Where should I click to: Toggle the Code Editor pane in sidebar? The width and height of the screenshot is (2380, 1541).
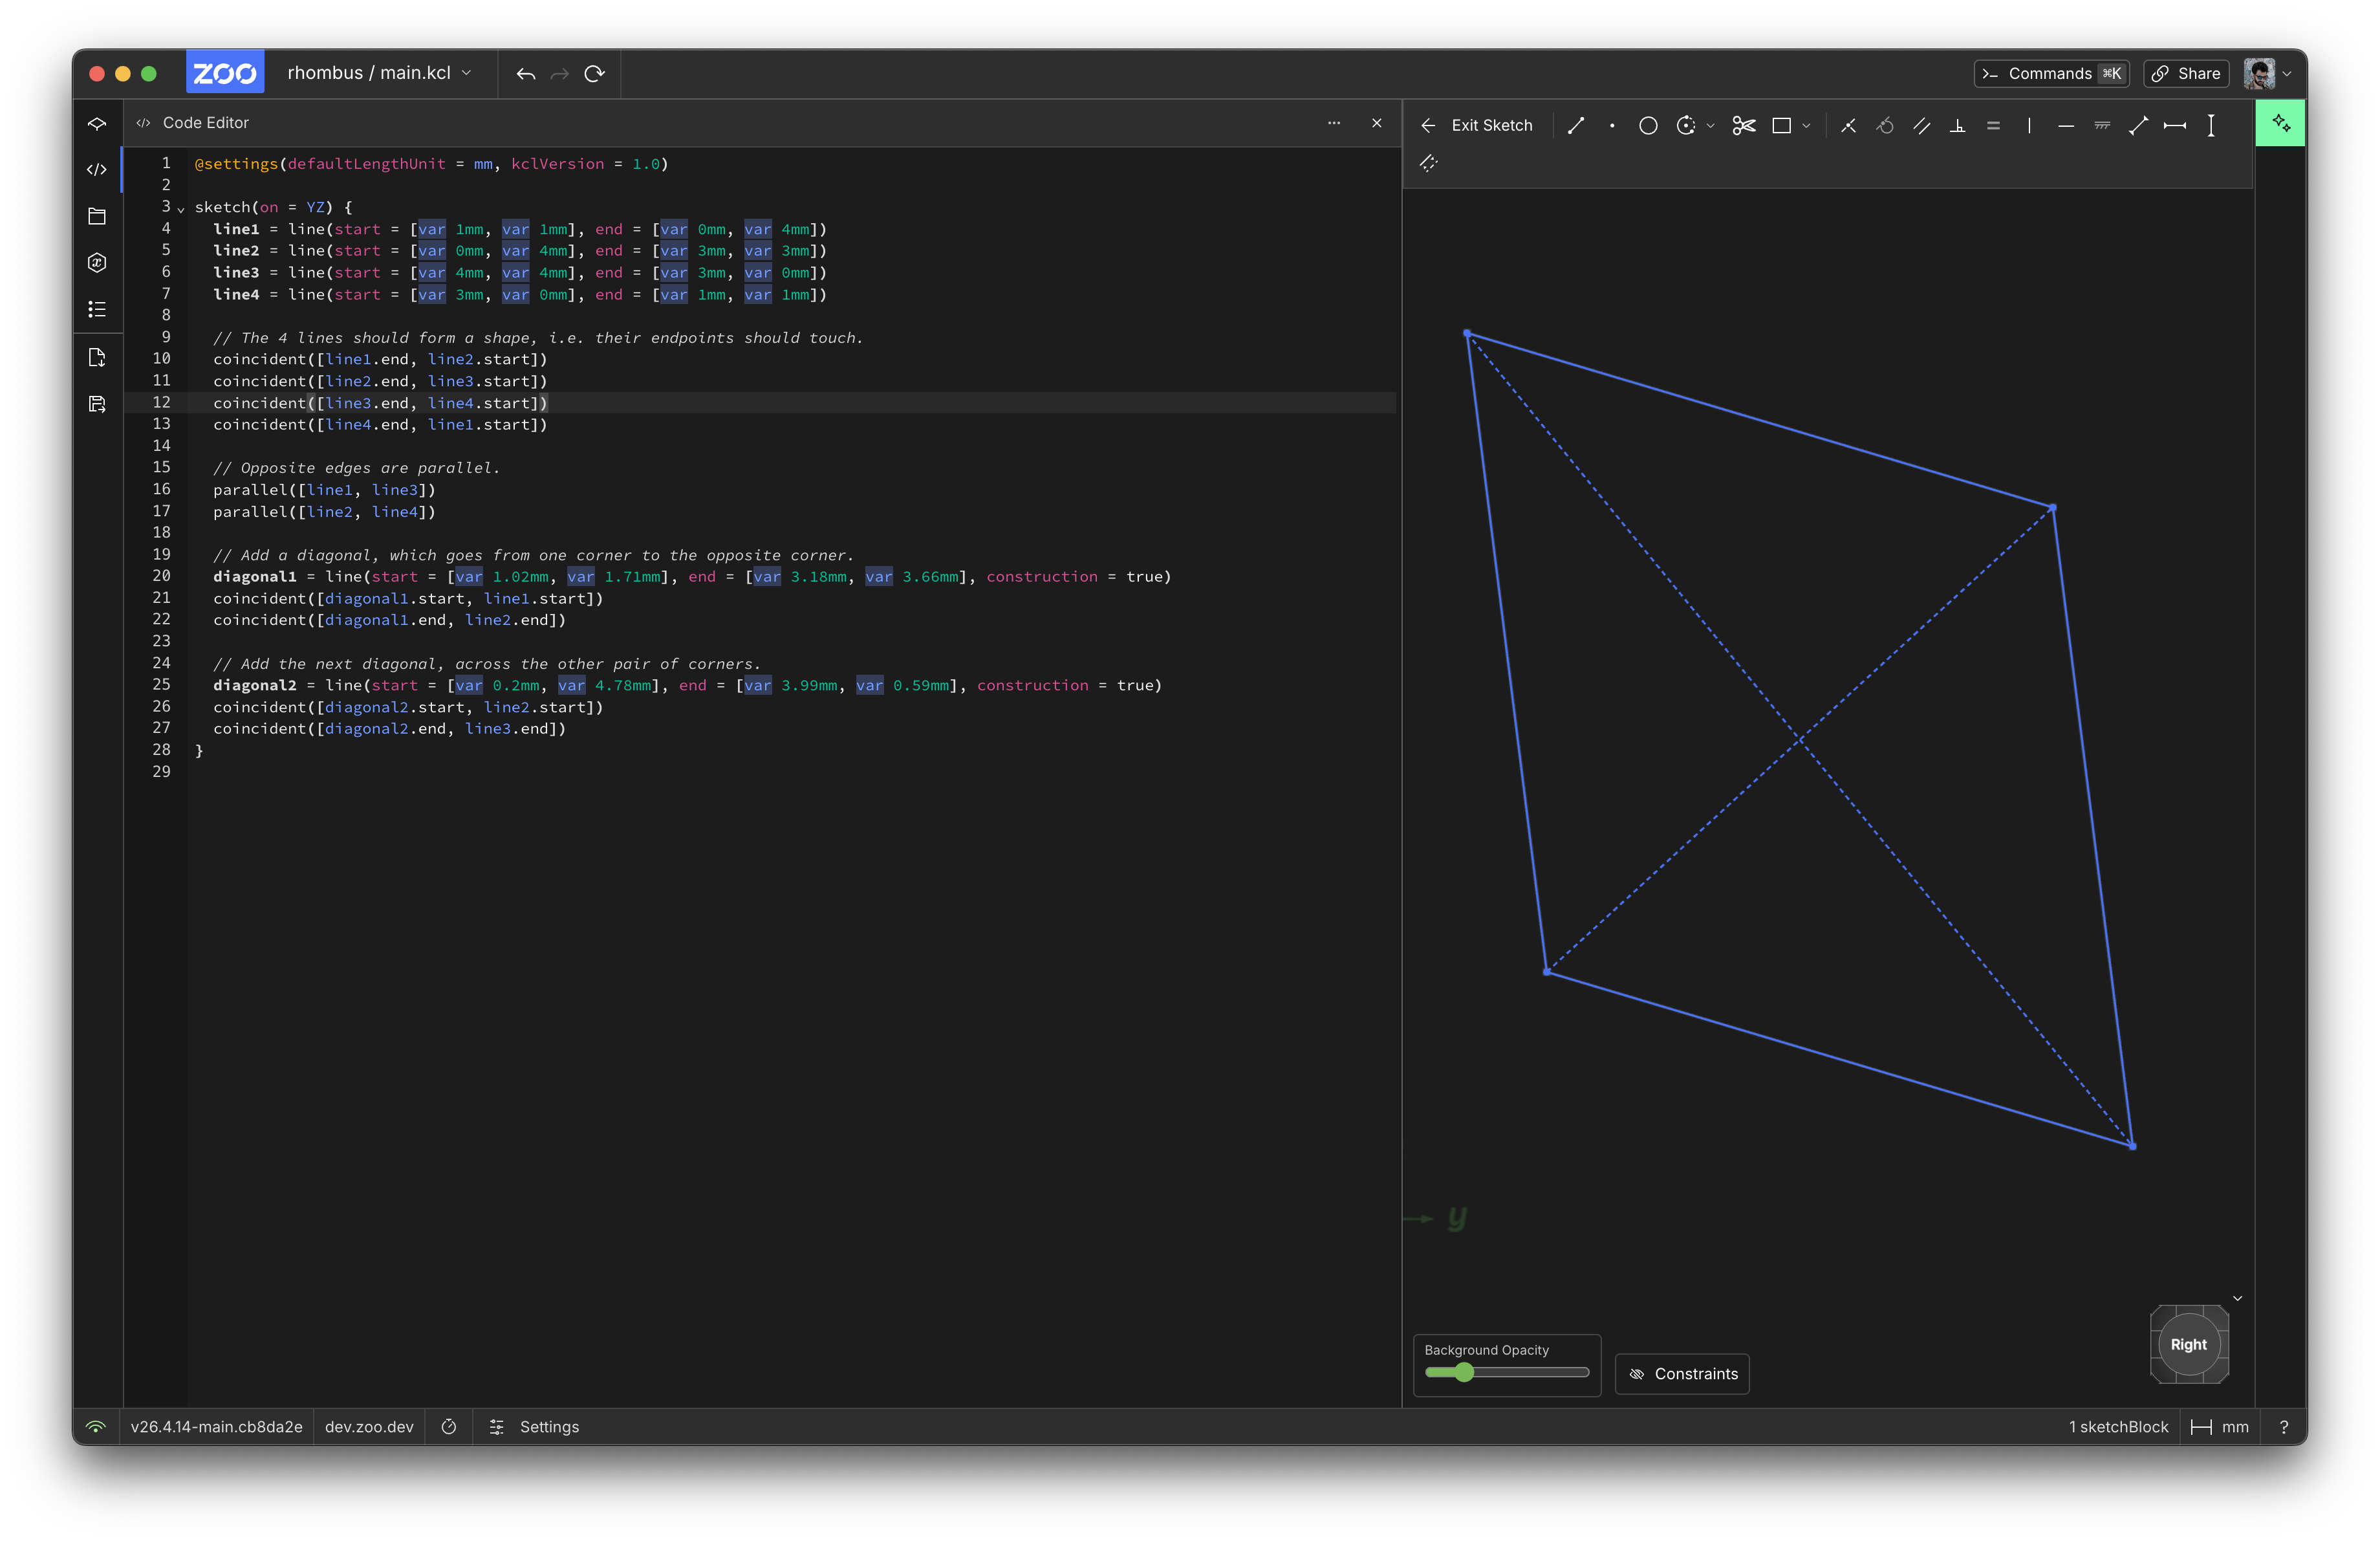point(97,170)
